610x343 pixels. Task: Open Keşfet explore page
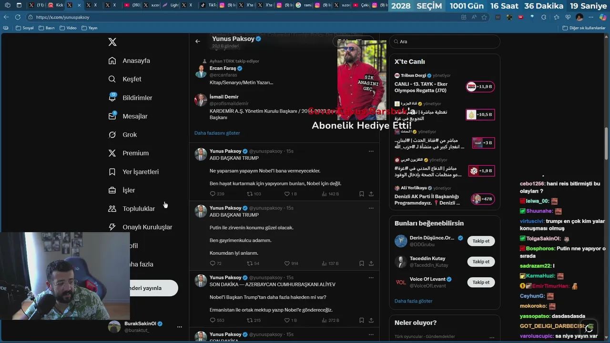coord(125,79)
